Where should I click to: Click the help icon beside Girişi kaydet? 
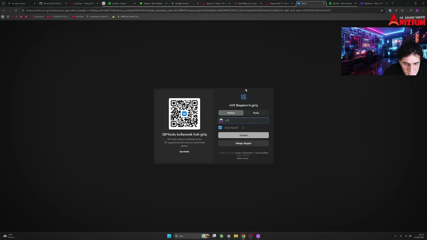243,128
